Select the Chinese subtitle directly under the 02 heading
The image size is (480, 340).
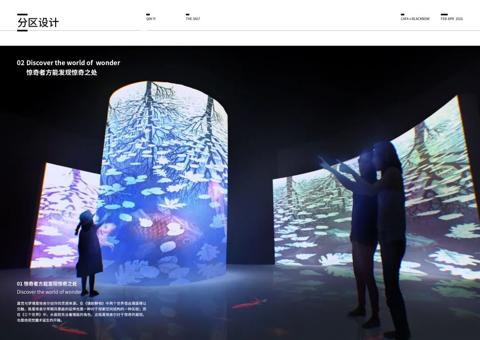click(x=62, y=73)
